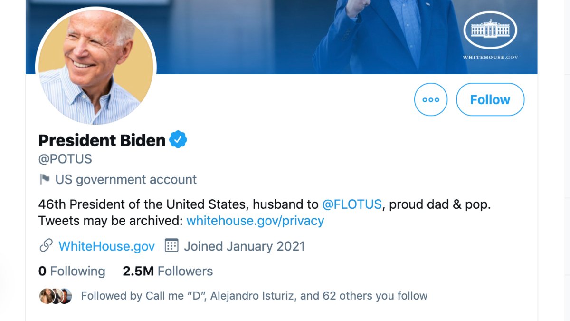Click the flag icon beside US government account
The width and height of the screenshot is (570, 321).
45,179
